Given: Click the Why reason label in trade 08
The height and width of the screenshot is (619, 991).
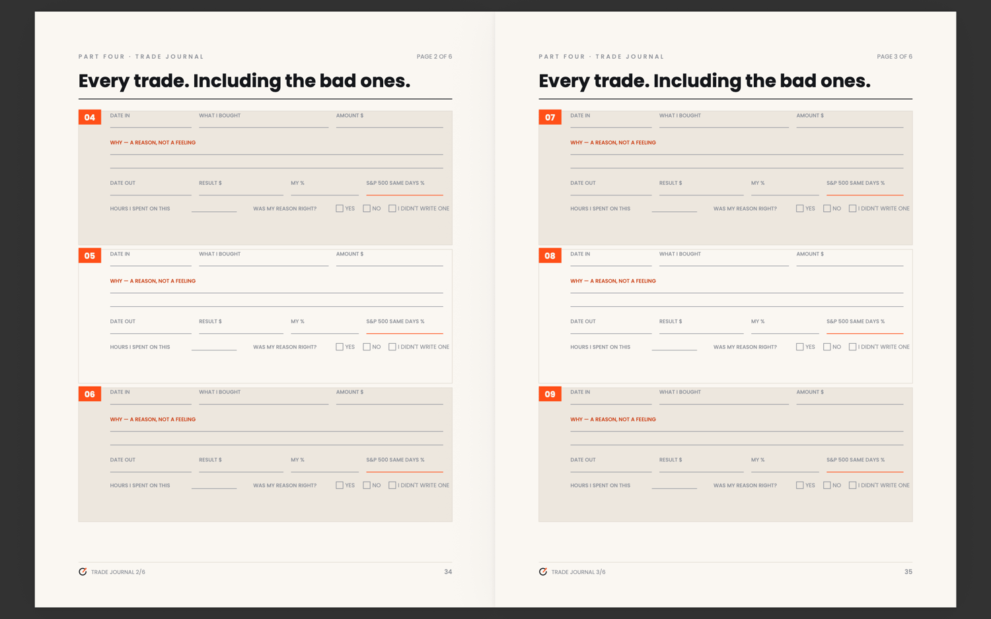Looking at the screenshot, I should (613, 281).
